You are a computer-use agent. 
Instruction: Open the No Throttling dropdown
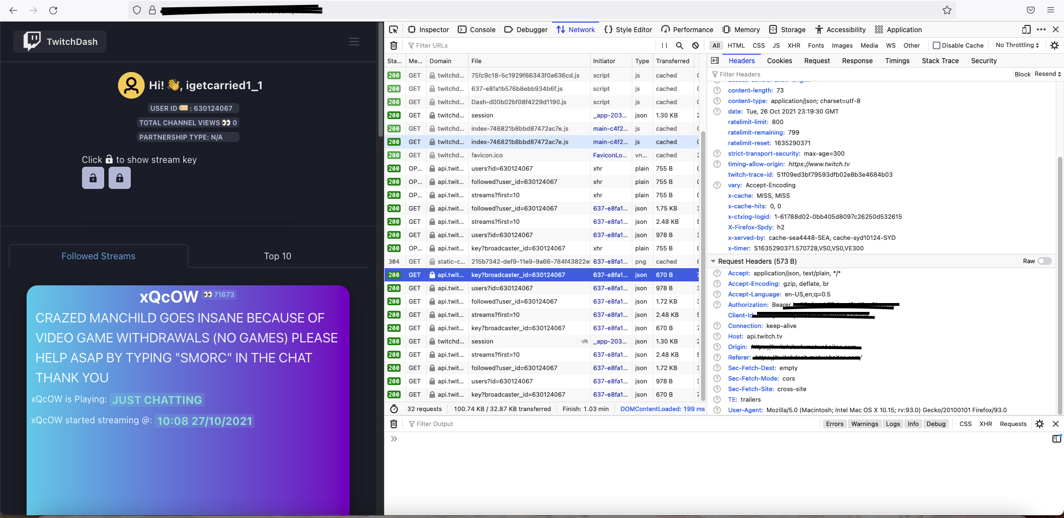pyautogui.click(x=1017, y=45)
